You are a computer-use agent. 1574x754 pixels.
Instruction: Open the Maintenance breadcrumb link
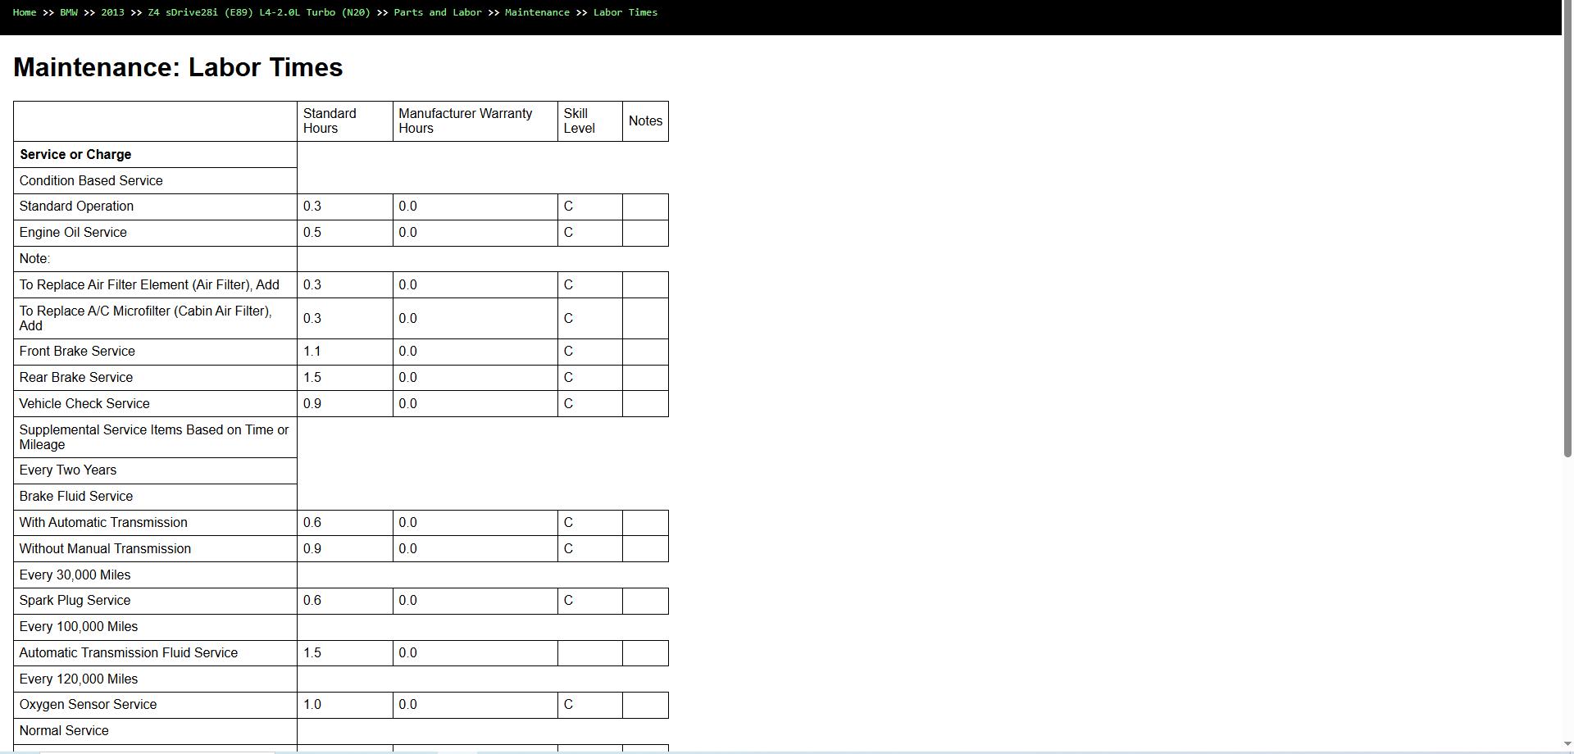(537, 12)
